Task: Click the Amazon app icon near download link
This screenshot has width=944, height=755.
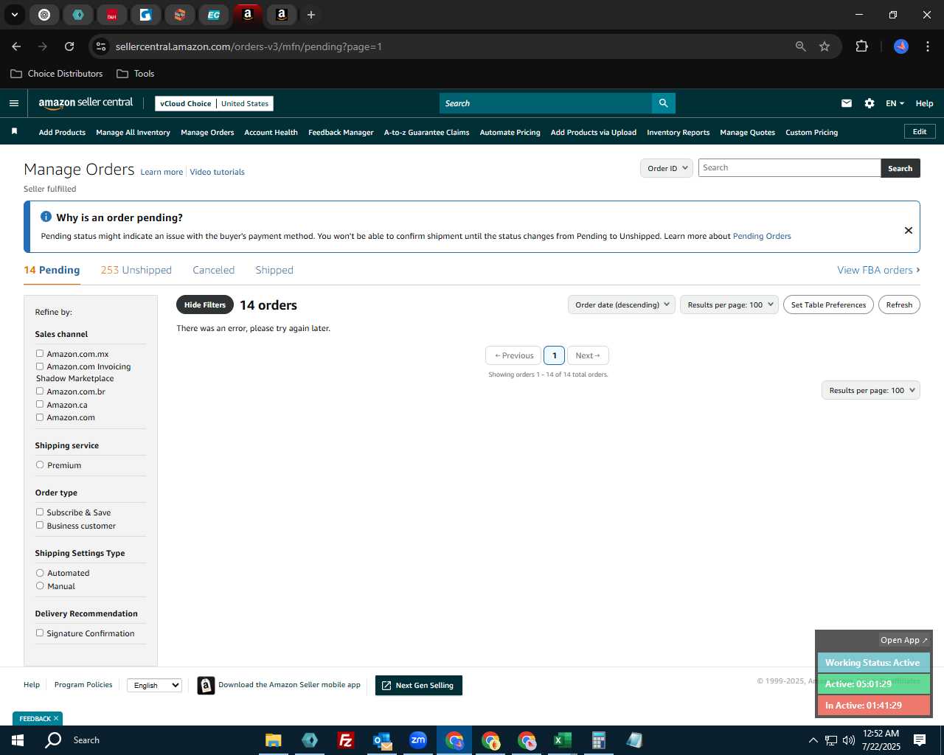Action: click(x=206, y=686)
